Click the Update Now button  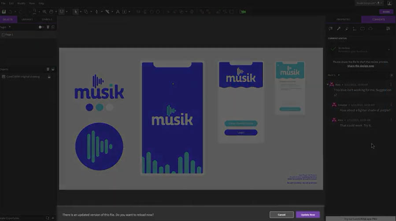[x=307, y=214]
